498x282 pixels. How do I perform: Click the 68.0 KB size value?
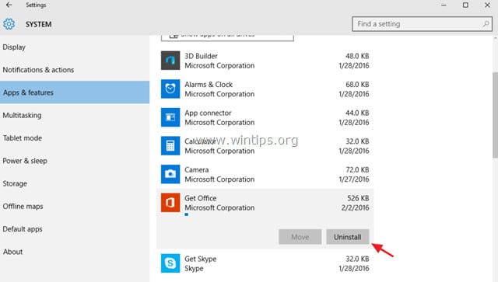[357, 85]
